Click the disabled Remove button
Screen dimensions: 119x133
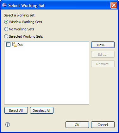103,64
